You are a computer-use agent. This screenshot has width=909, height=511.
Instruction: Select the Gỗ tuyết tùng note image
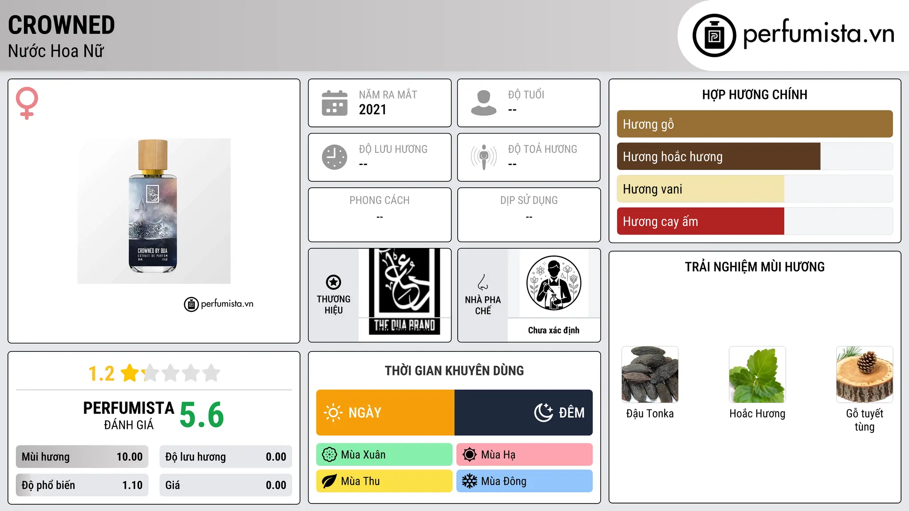click(x=865, y=374)
